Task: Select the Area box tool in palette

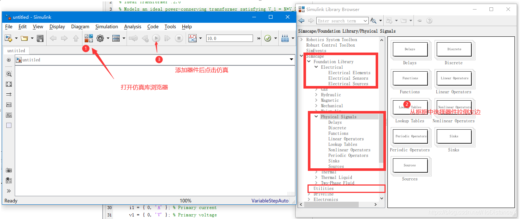Action: pos(9,125)
